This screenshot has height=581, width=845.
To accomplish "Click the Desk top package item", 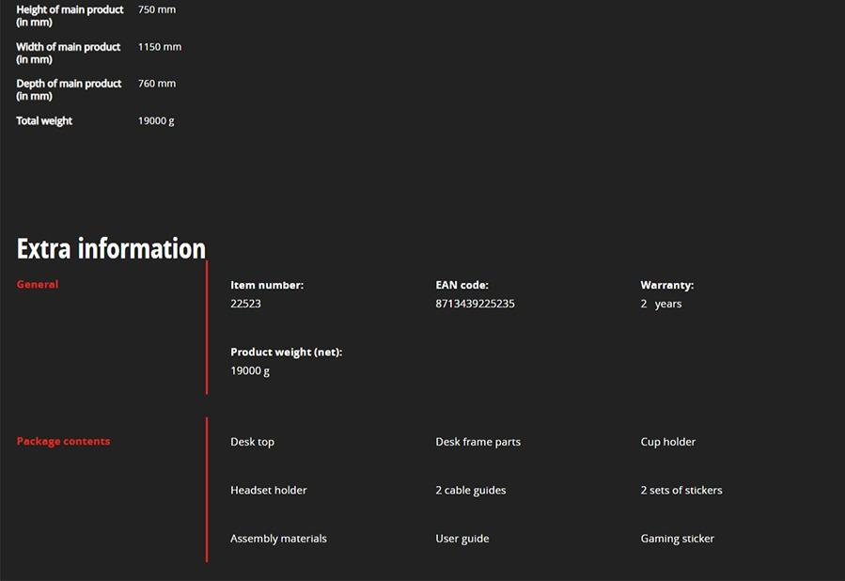I will 252,442.
